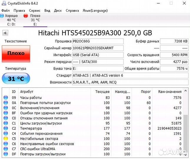This screenshot has width=190, height=159.
Task: Select the Повторы загрузки/выгрузки row
Action: (x=92, y=154)
